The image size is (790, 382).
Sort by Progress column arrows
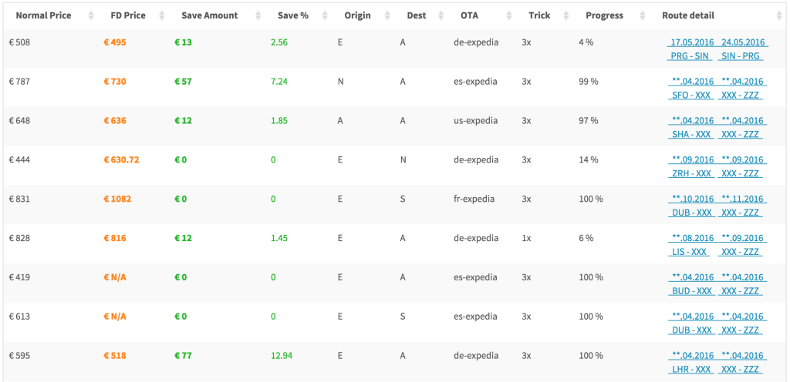(x=643, y=16)
